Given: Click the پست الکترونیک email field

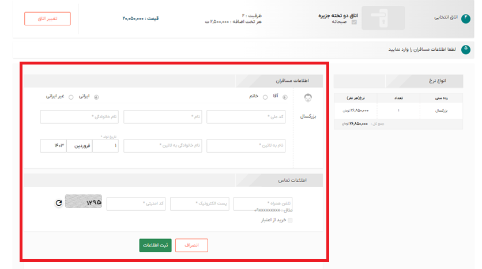Looking at the screenshot, I should (199, 204).
